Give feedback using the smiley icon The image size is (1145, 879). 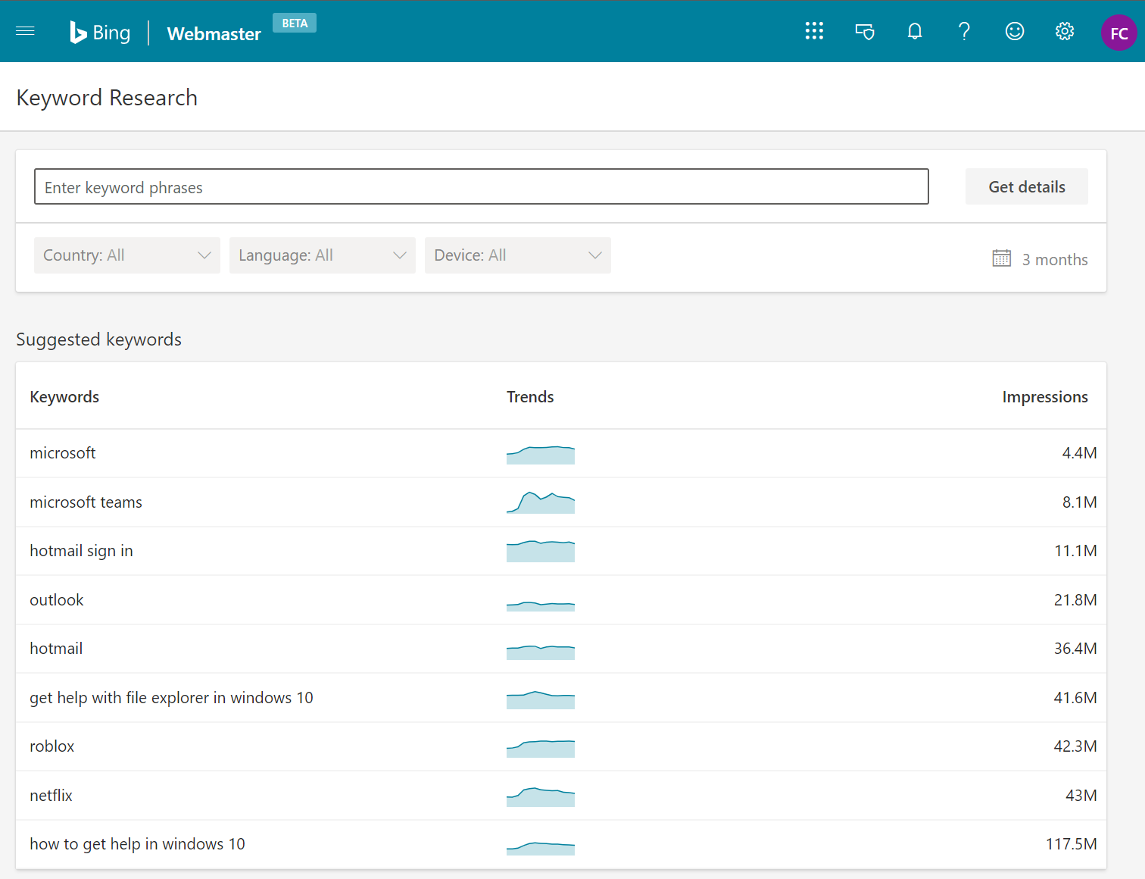click(1014, 31)
